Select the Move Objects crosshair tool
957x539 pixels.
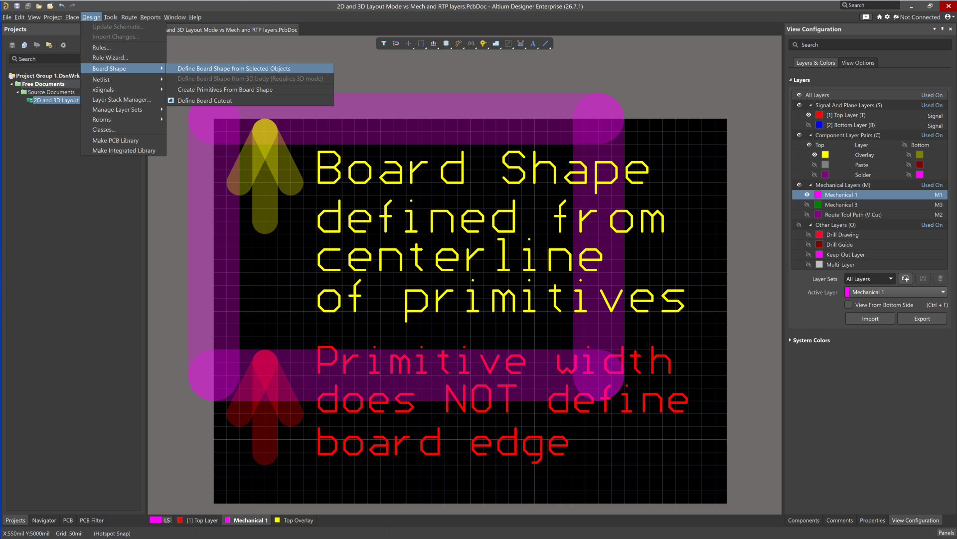click(x=408, y=44)
